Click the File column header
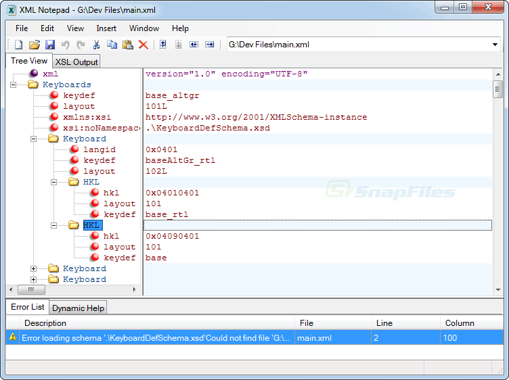Image resolution: width=509 pixels, height=380 pixels. (333, 323)
